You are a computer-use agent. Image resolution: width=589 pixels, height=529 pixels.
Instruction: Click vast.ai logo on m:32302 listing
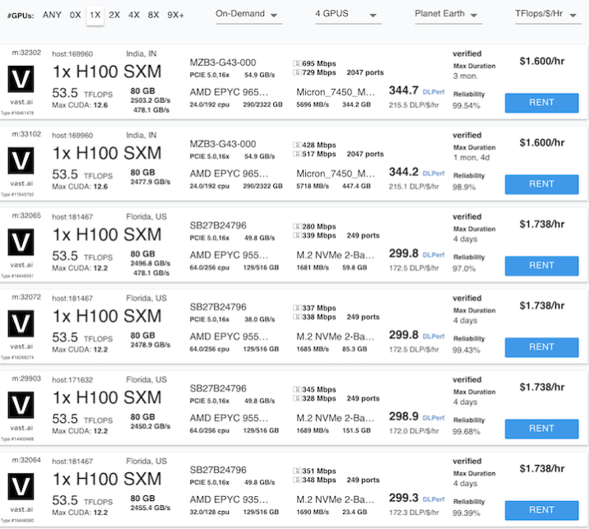click(21, 79)
